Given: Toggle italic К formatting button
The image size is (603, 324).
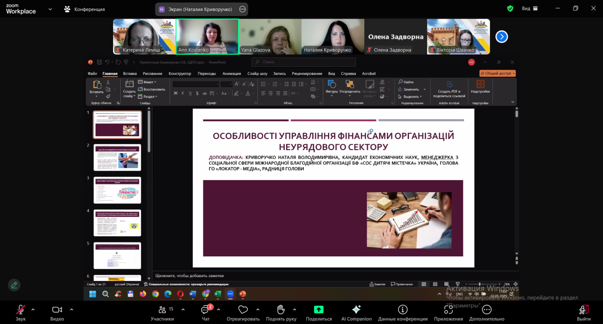Looking at the screenshot, I should pos(183,93).
